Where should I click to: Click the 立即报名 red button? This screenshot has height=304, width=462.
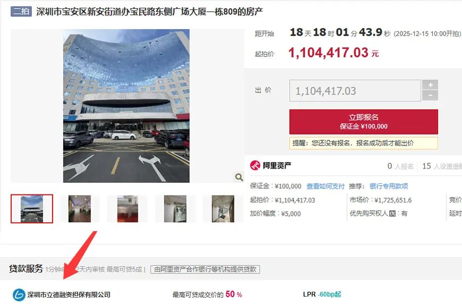[x=364, y=122]
